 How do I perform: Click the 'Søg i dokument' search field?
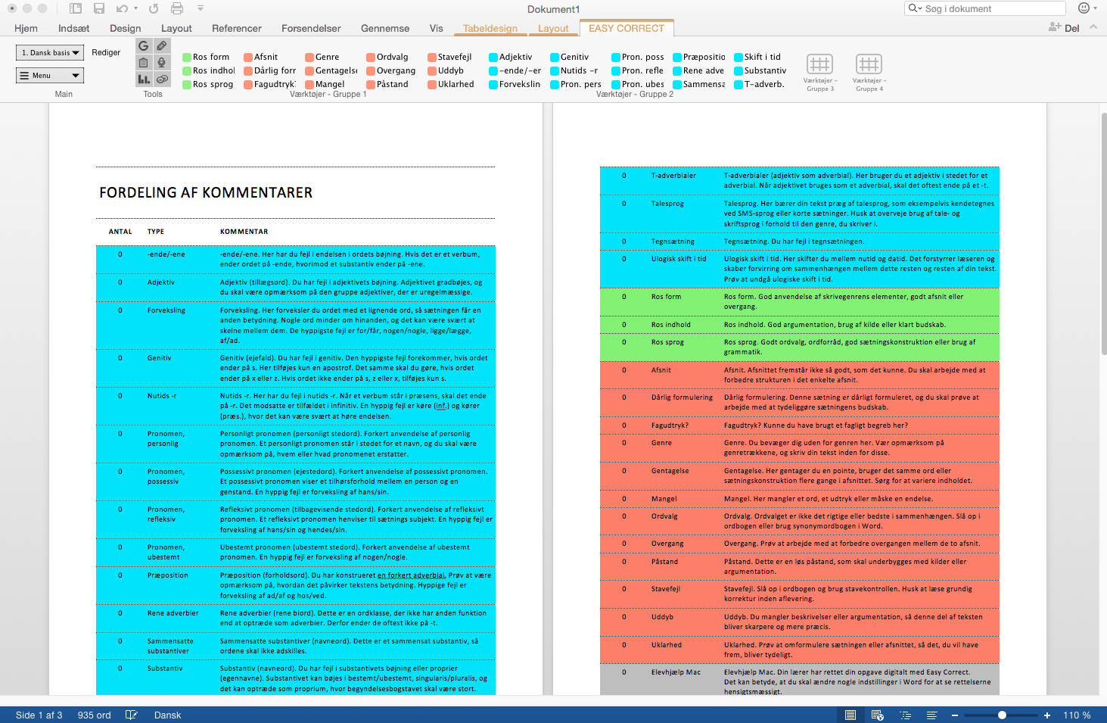985,8
